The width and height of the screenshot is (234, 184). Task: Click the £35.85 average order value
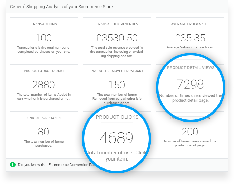point(190,38)
